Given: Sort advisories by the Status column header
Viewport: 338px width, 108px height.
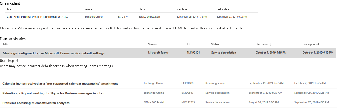Looking at the screenshot, I should coord(215,44).
